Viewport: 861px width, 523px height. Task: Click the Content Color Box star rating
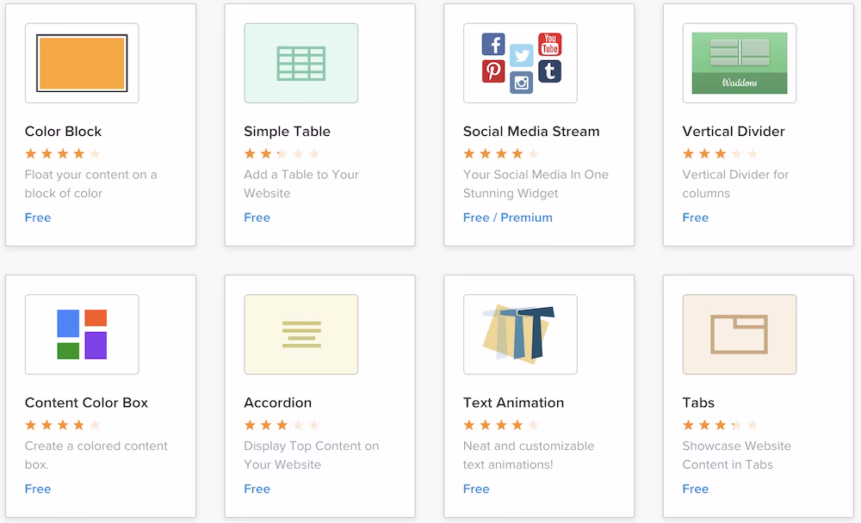[63, 425]
